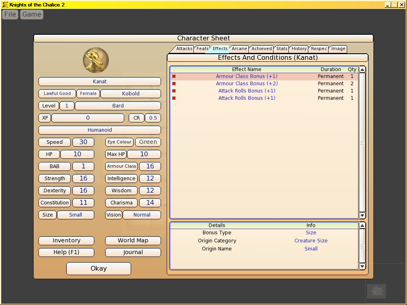Grab the effects list scrollbar handle
The height and width of the screenshot is (305, 407).
[362, 143]
